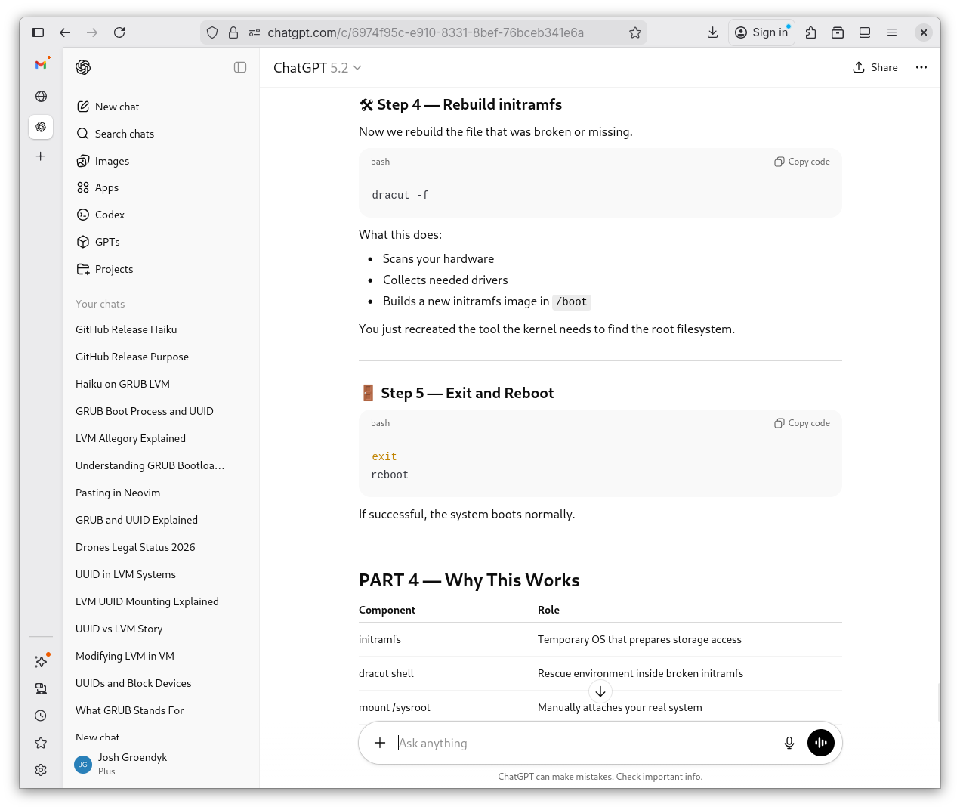Viewport: 960px width, 810px height.
Task: Open the three-dot conversation options menu
Action: pos(921,67)
